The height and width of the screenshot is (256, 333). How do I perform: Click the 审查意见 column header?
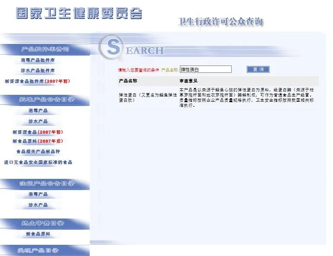188,81
